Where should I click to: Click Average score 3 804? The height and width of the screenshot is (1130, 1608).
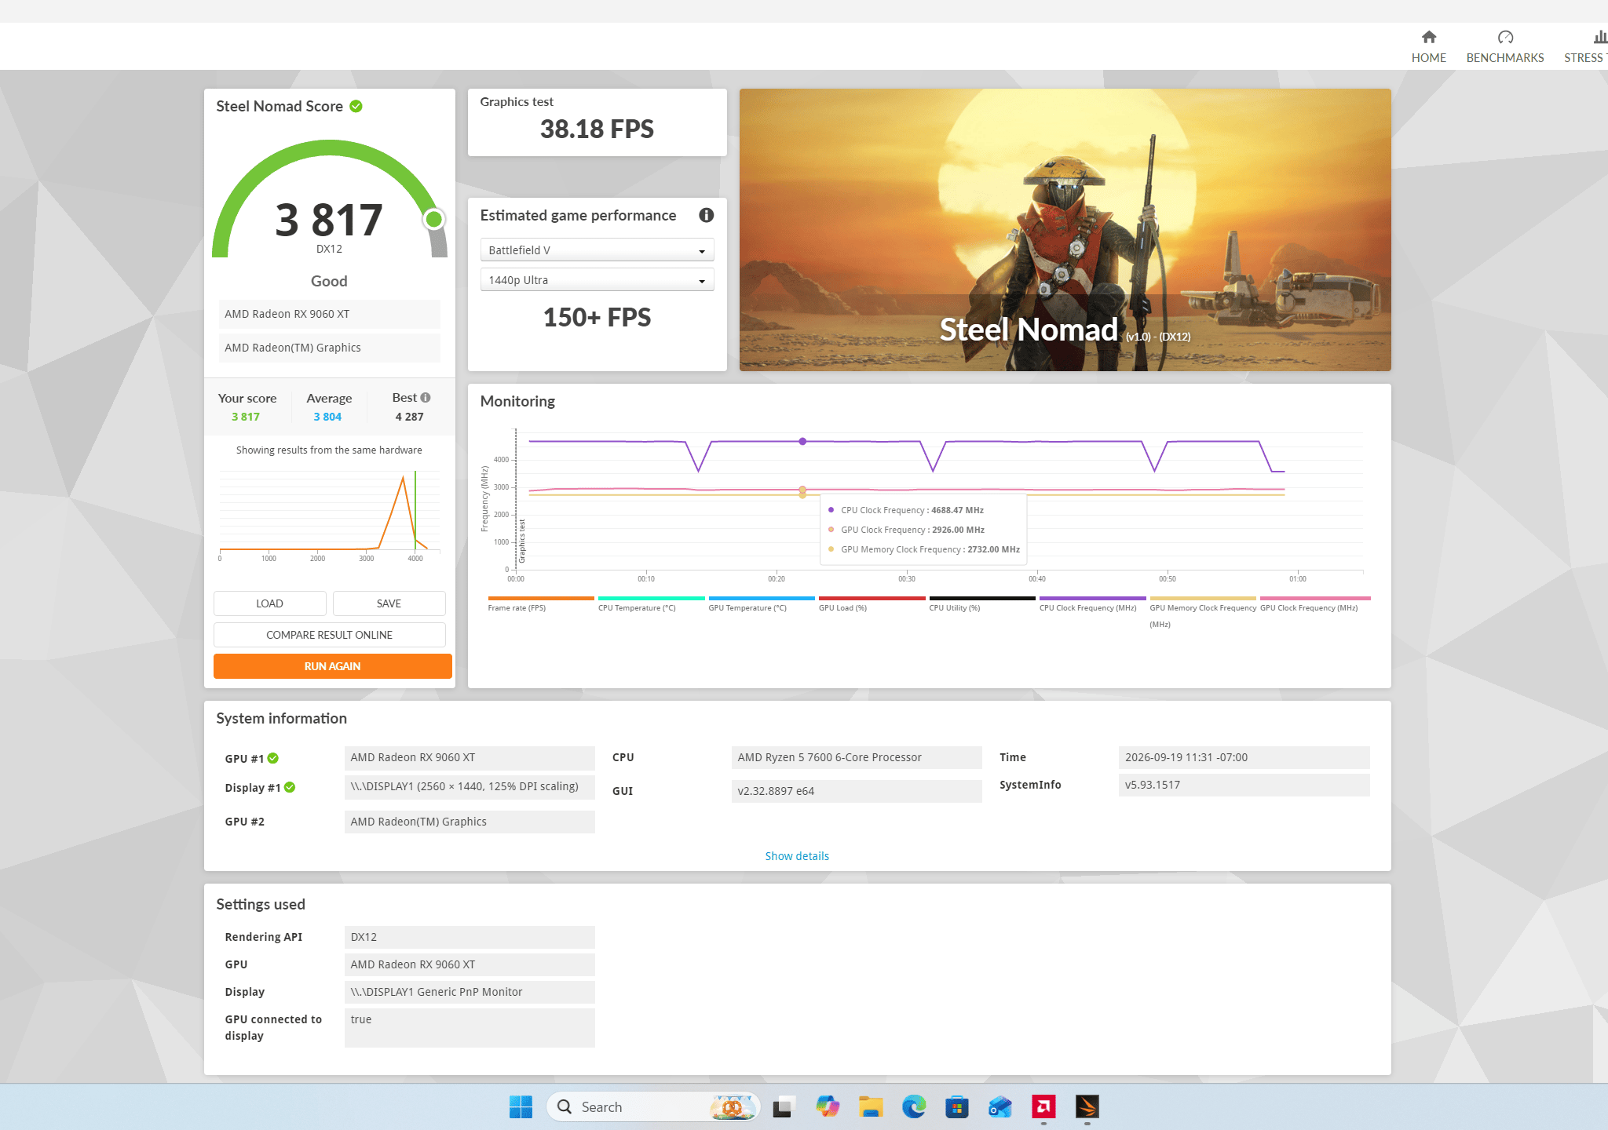pyautogui.click(x=327, y=417)
